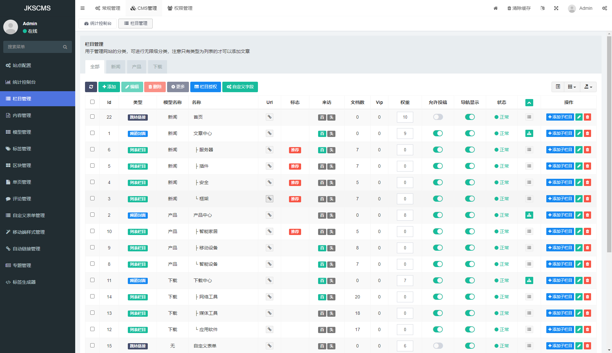Toggle fullscreen icon in top bar
Image resolution: width=612 pixels, height=353 pixels.
pos(556,8)
